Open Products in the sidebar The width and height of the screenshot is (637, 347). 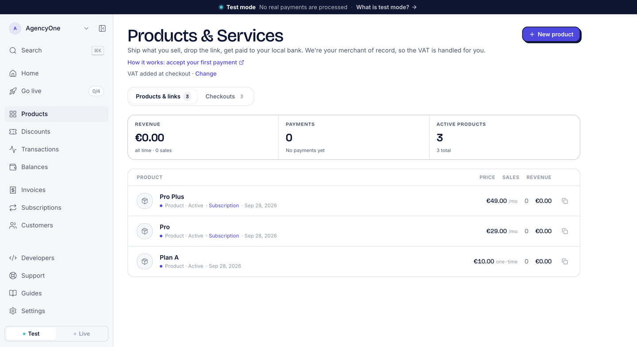click(57, 114)
